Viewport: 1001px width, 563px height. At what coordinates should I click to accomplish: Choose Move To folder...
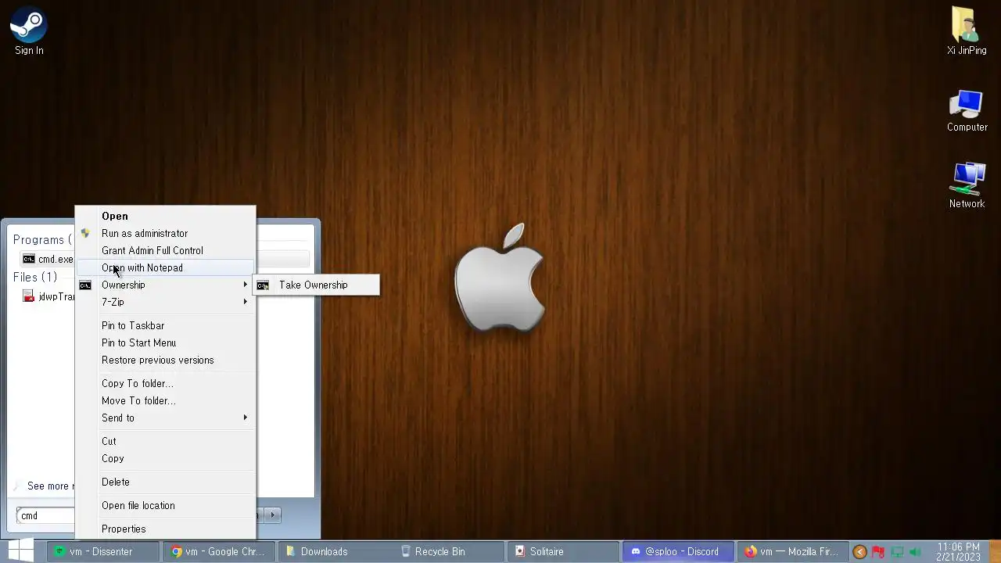click(165, 400)
